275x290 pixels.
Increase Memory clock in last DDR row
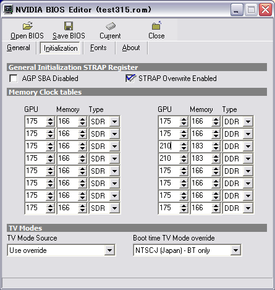point(216,206)
